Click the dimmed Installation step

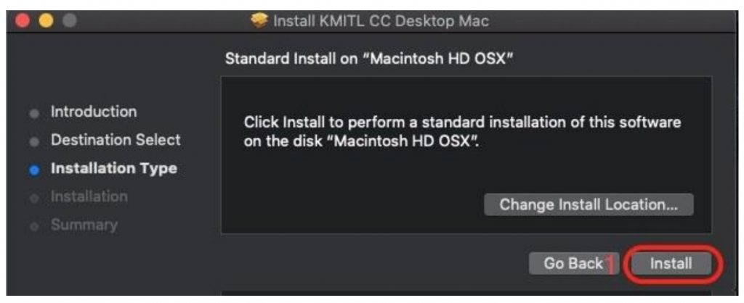coord(89,196)
